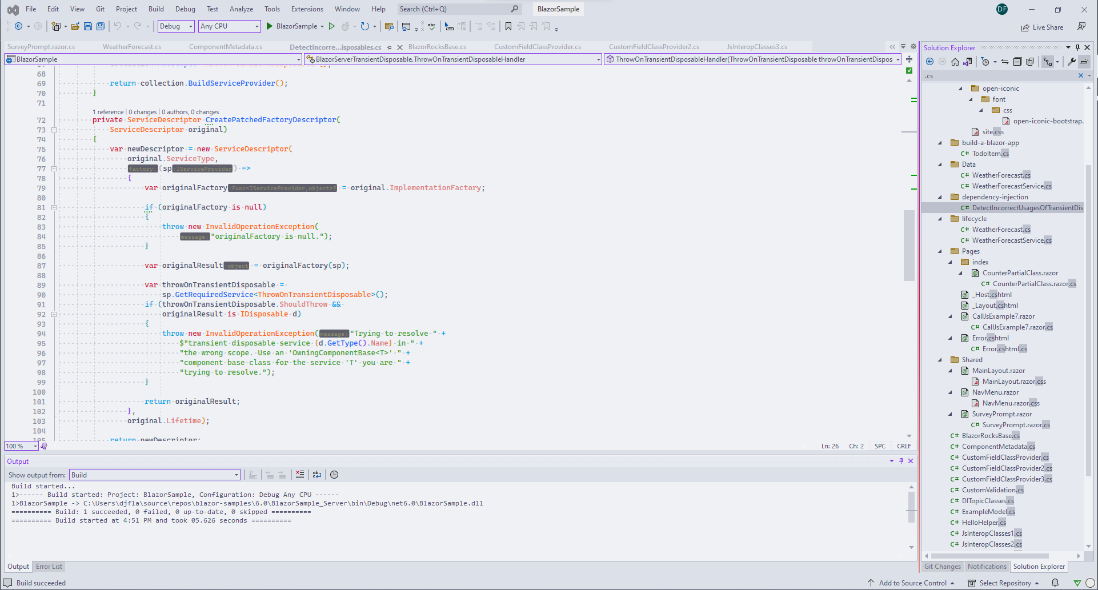This screenshot has width=1098, height=590.
Task: Click the New Project icon in toolbar
Action: [56, 26]
